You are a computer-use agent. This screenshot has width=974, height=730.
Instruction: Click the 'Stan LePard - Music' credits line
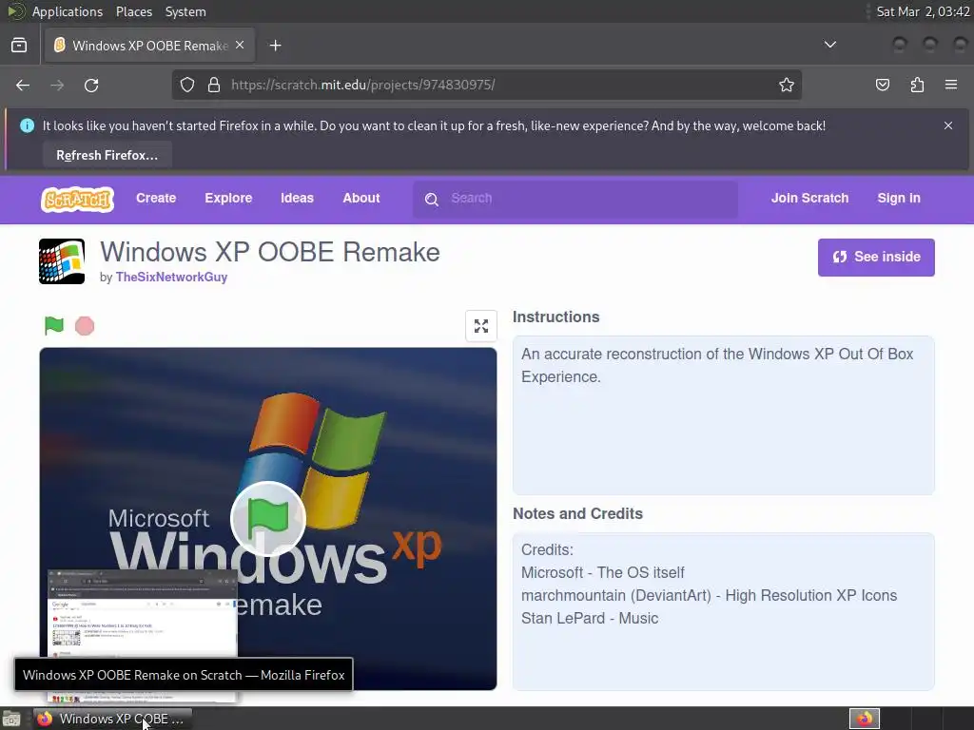590,618
